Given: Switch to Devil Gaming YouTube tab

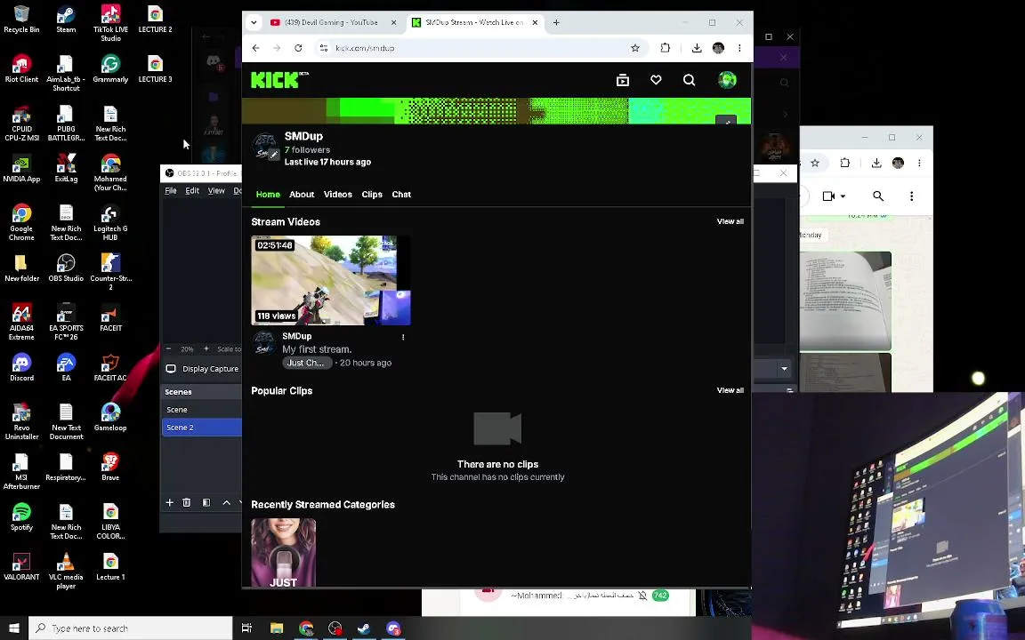Looking at the screenshot, I should (x=331, y=22).
